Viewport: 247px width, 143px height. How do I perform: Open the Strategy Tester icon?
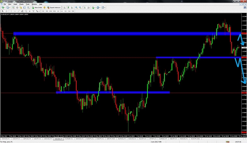[28, 7]
